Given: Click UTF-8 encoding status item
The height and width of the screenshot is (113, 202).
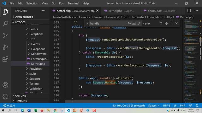Looking at the screenshot, I should [x=167, y=105].
